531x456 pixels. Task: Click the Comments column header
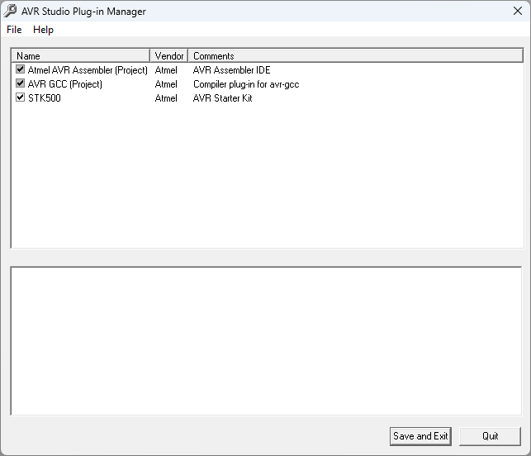(356, 55)
